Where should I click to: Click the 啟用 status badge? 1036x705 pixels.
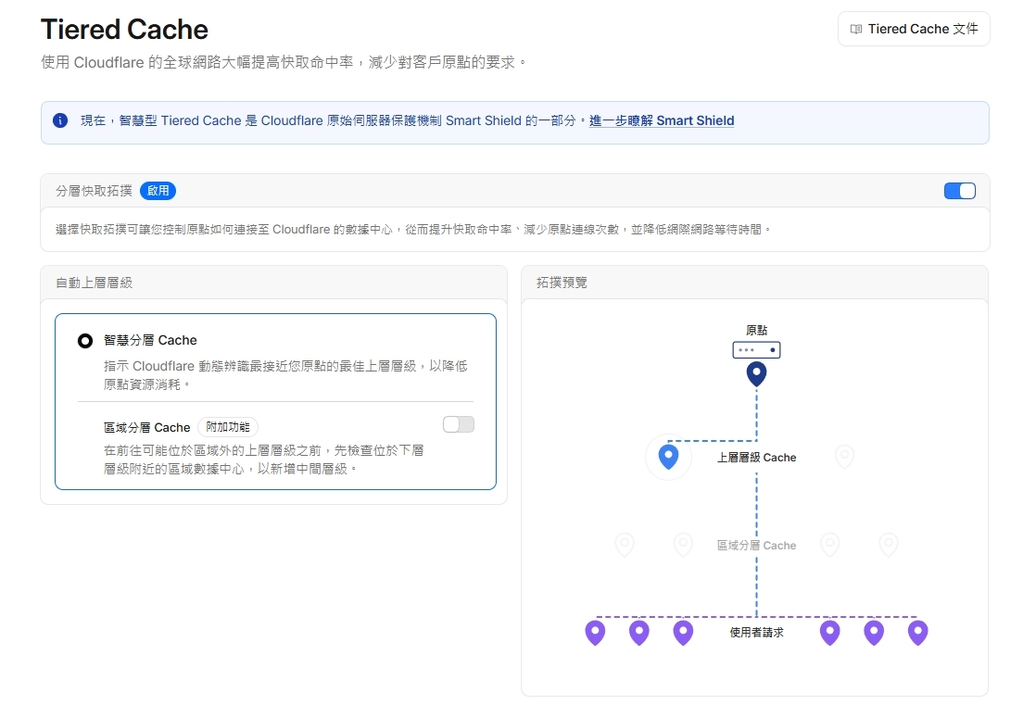tap(158, 191)
